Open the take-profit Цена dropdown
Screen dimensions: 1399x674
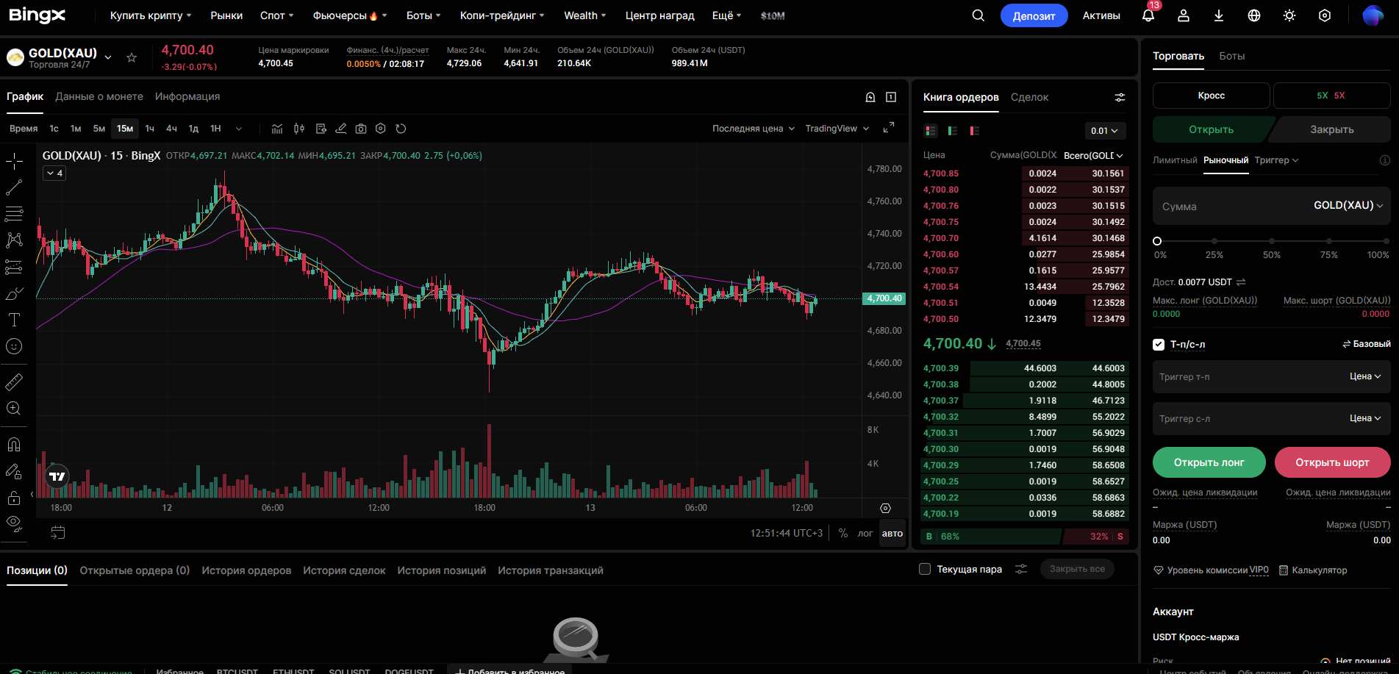(1365, 376)
